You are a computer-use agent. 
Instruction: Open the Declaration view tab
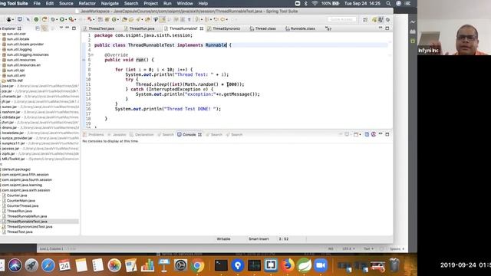click(144, 135)
